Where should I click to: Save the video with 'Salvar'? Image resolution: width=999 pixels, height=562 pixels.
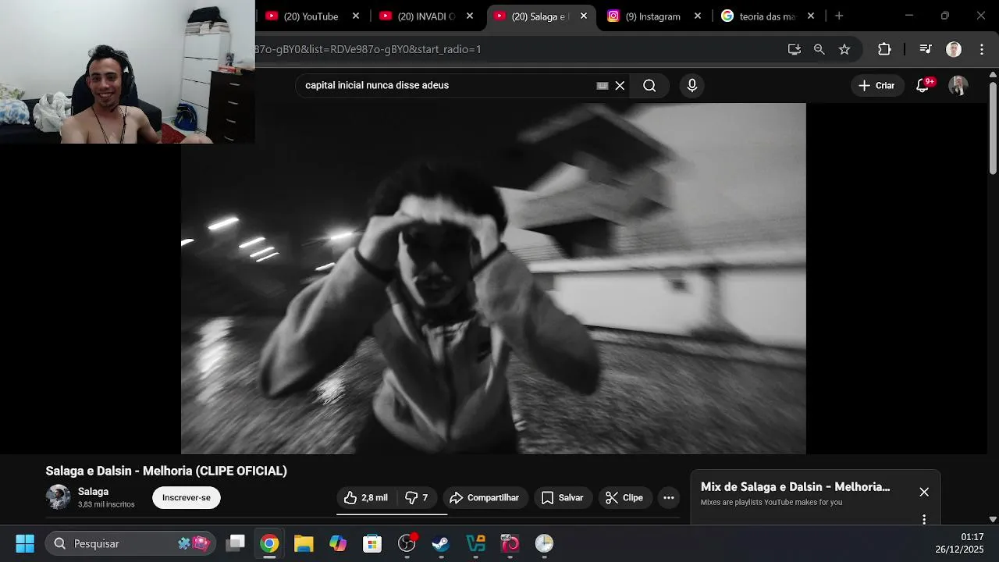(563, 498)
